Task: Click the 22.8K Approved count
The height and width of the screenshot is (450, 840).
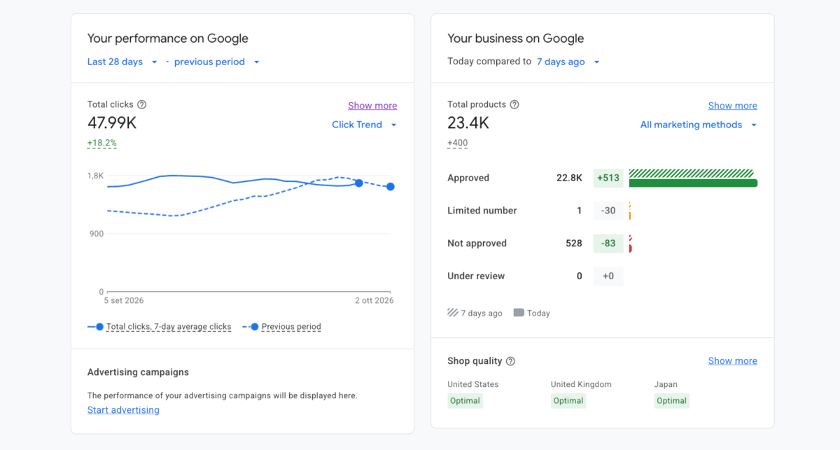Action: (569, 178)
